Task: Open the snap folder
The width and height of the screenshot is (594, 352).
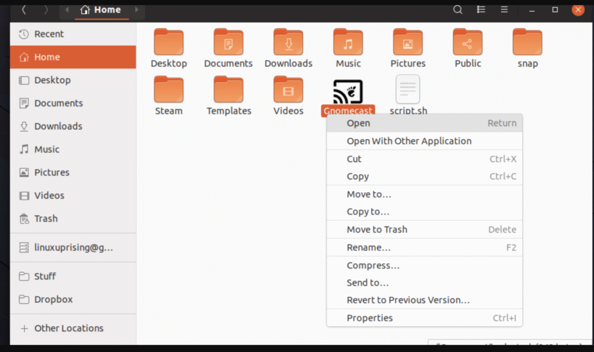Action: pos(527,42)
